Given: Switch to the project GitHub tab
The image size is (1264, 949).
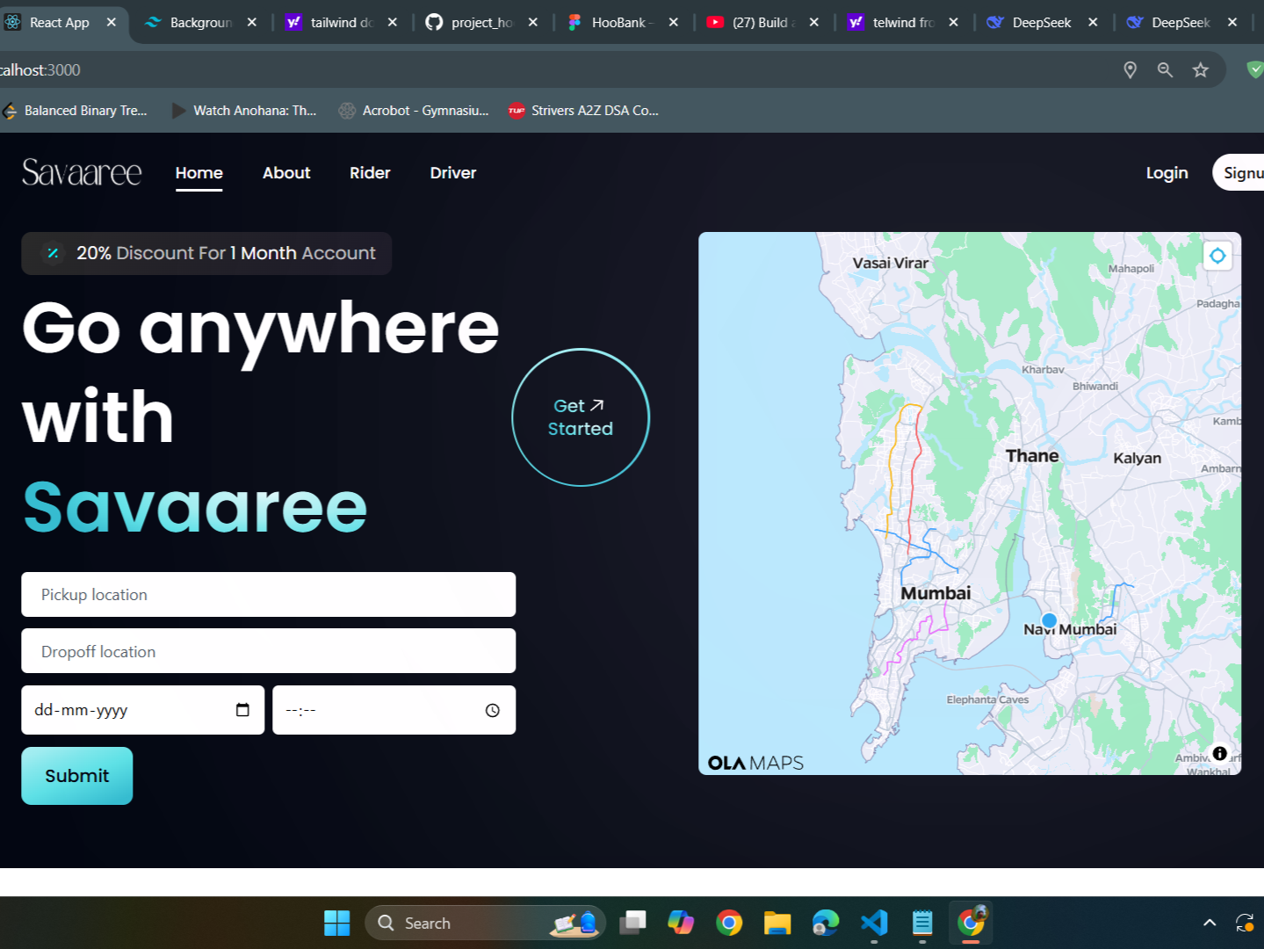Looking at the screenshot, I should pos(480,23).
